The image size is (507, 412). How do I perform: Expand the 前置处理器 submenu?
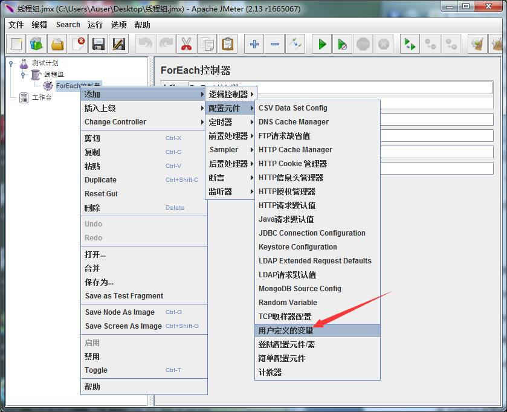pyautogui.click(x=230, y=136)
